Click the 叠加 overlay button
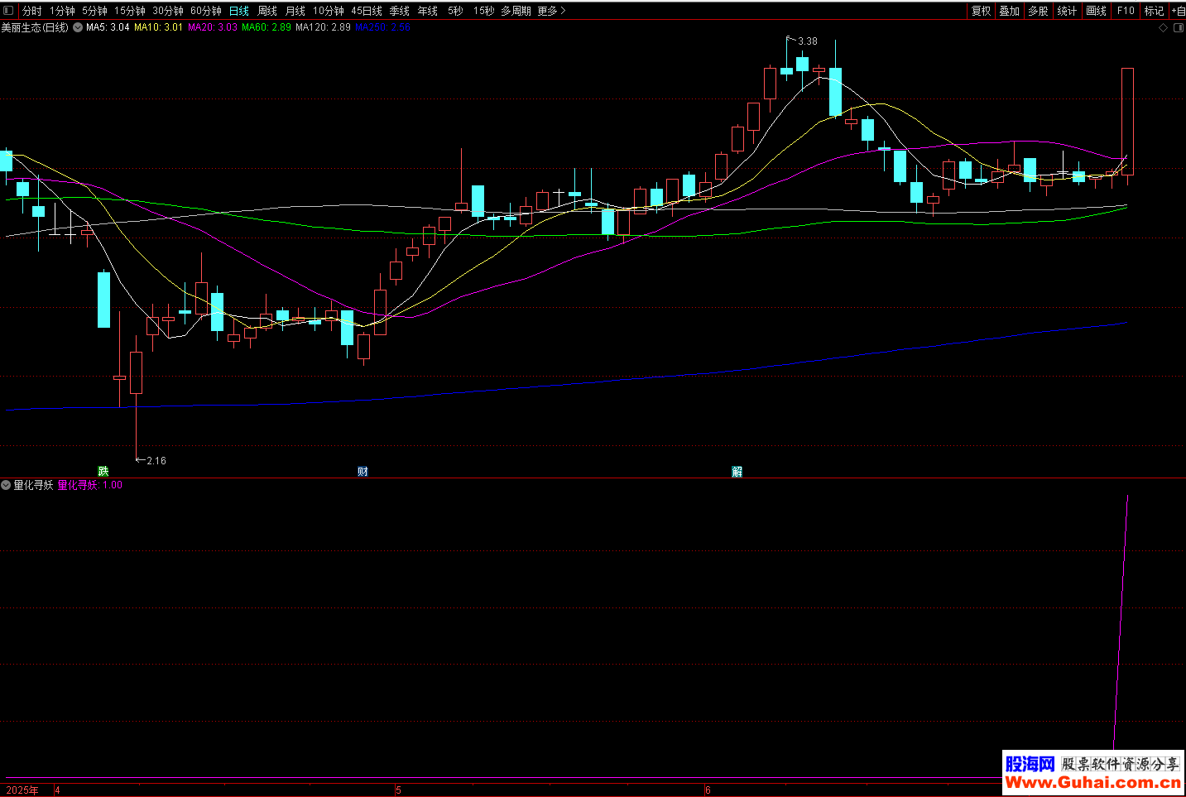This screenshot has width=1186, height=797. 1010,11
